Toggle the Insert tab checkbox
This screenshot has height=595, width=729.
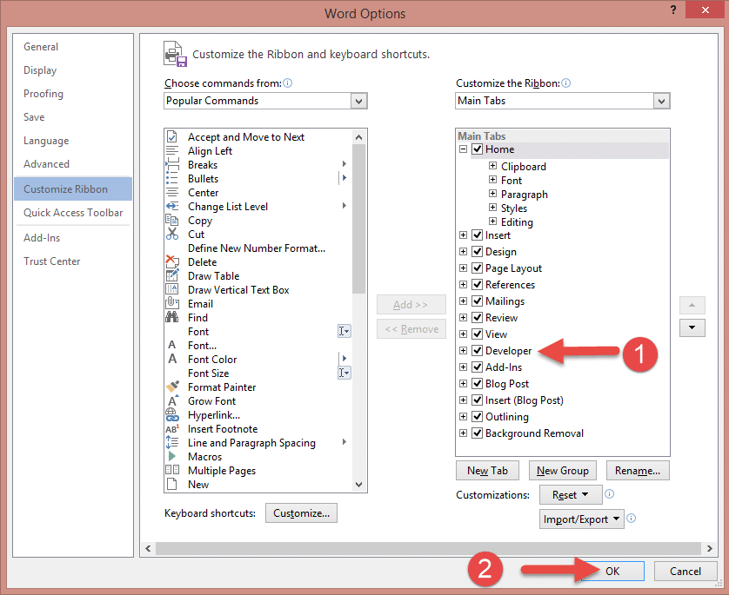pos(477,235)
